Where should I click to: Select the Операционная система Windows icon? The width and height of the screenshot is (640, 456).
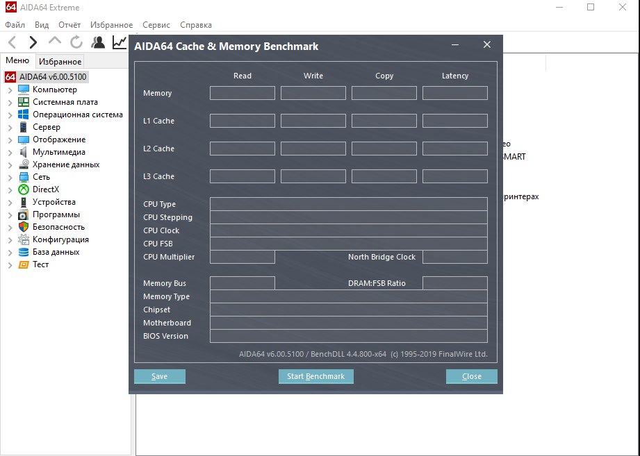pyautogui.click(x=24, y=115)
